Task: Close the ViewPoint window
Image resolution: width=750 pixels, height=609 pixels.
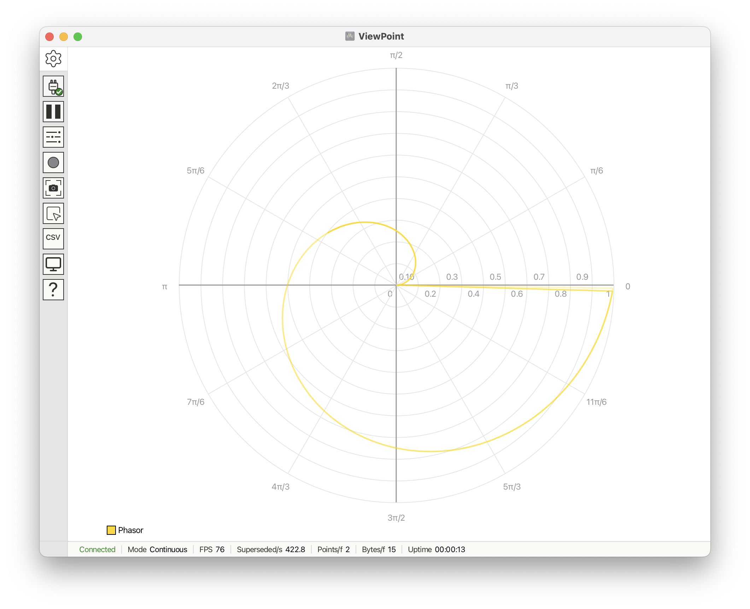Action: (49, 37)
